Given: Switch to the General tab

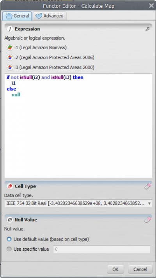Looking at the screenshot, I should [x=17, y=16].
